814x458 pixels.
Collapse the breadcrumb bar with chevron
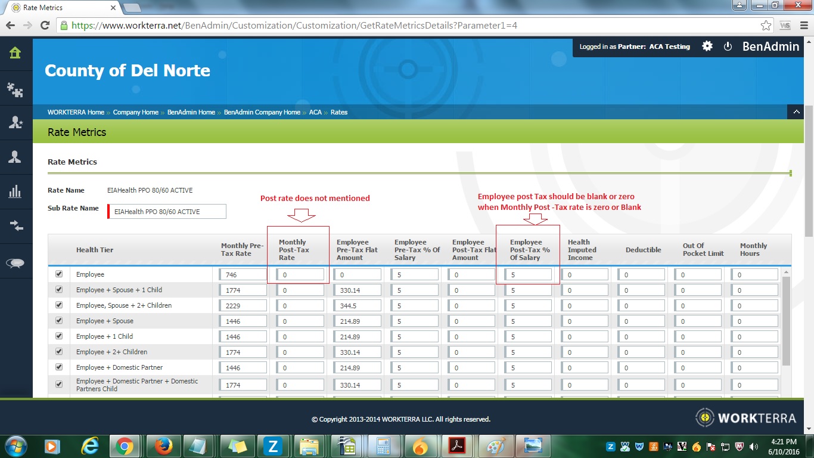pyautogui.click(x=796, y=112)
